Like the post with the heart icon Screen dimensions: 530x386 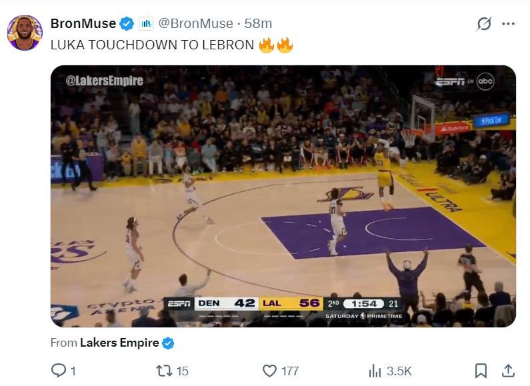[x=269, y=371]
